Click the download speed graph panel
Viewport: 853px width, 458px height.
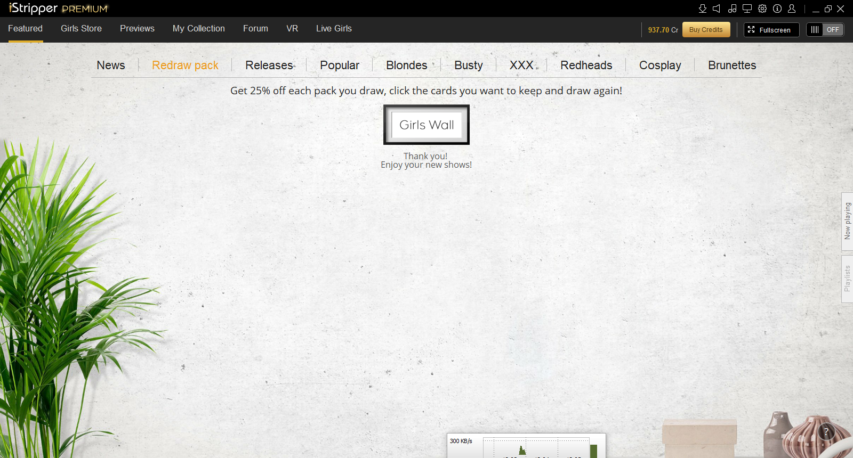pyautogui.click(x=526, y=446)
